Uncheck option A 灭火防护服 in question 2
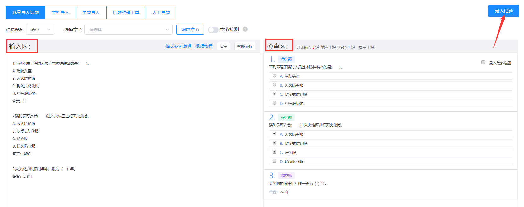The height and width of the screenshot is (207, 524). pos(274,133)
